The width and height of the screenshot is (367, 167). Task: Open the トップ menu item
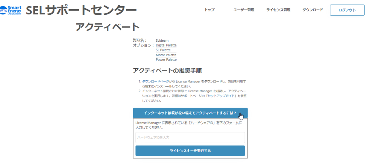click(x=210, y=10)
